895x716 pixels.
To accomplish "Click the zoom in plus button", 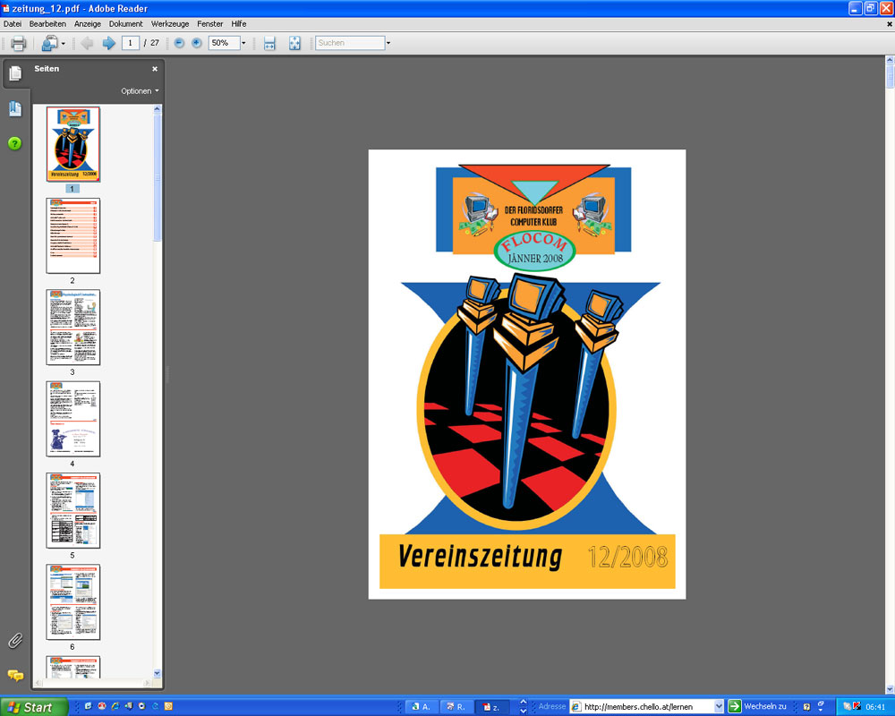I will coord(197,43).
